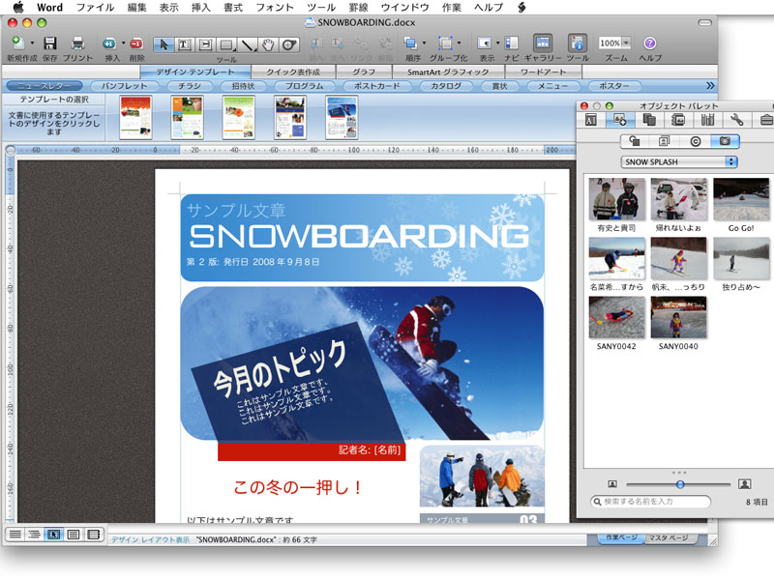
Task: Open the ウインドウ menu
Action: (x=404, y=8)
